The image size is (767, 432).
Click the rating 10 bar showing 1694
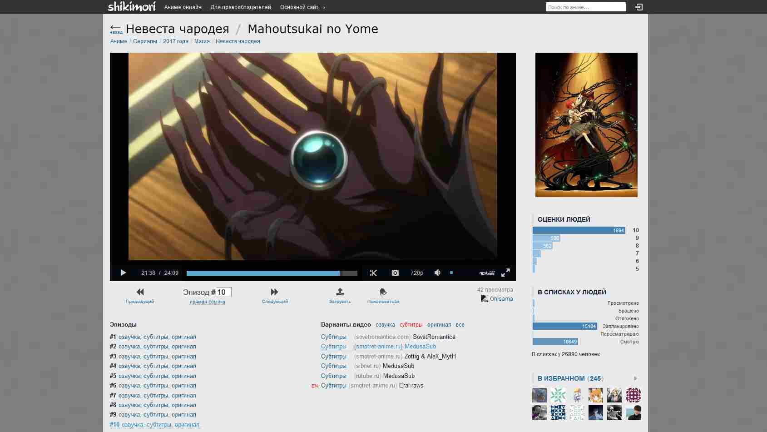pyautogui.click(x=579, y=230)
